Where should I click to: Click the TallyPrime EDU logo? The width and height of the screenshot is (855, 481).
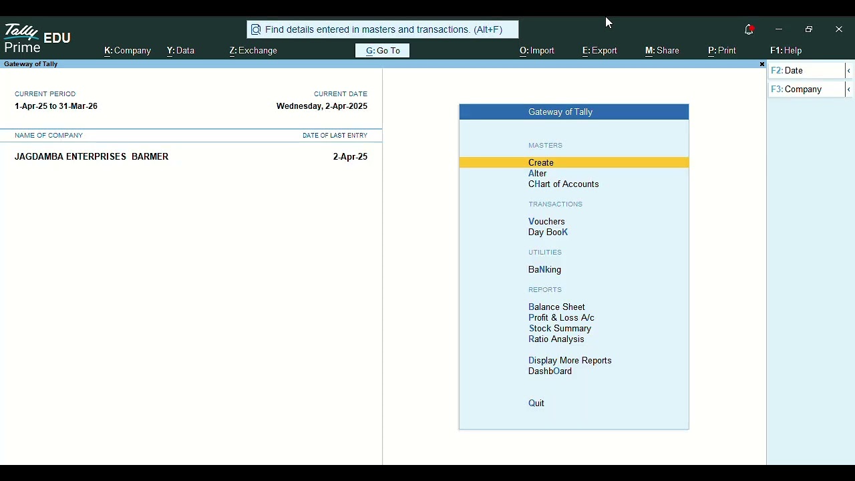click(x=37, y=39)
